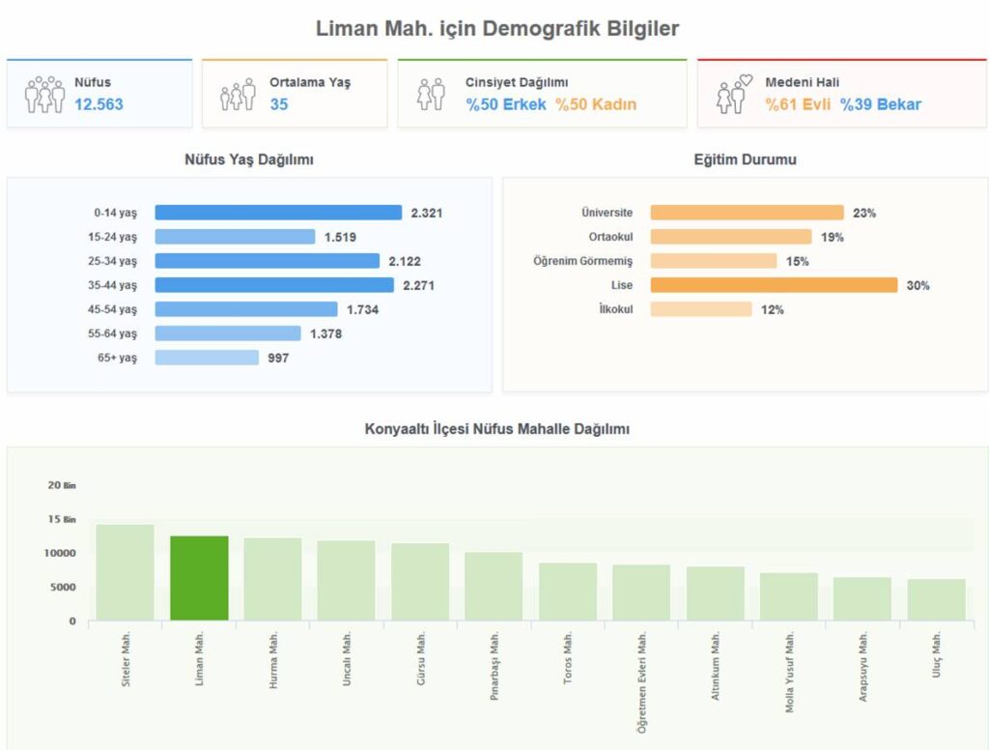Click the 0-14 yaş age bar

[278, 213]
